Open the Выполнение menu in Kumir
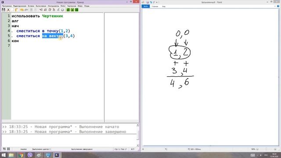Screen dimensions: 281x158 point(41,6)
